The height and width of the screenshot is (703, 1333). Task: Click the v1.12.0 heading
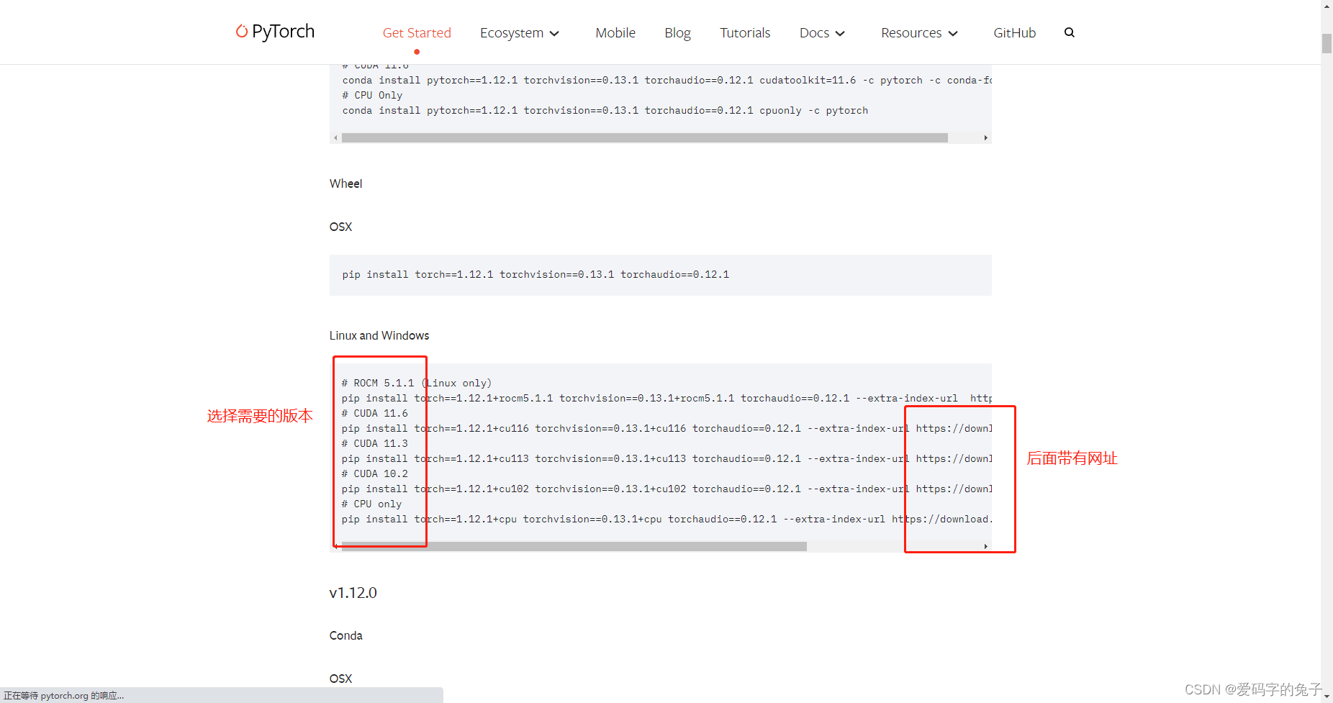pos(353,593)
